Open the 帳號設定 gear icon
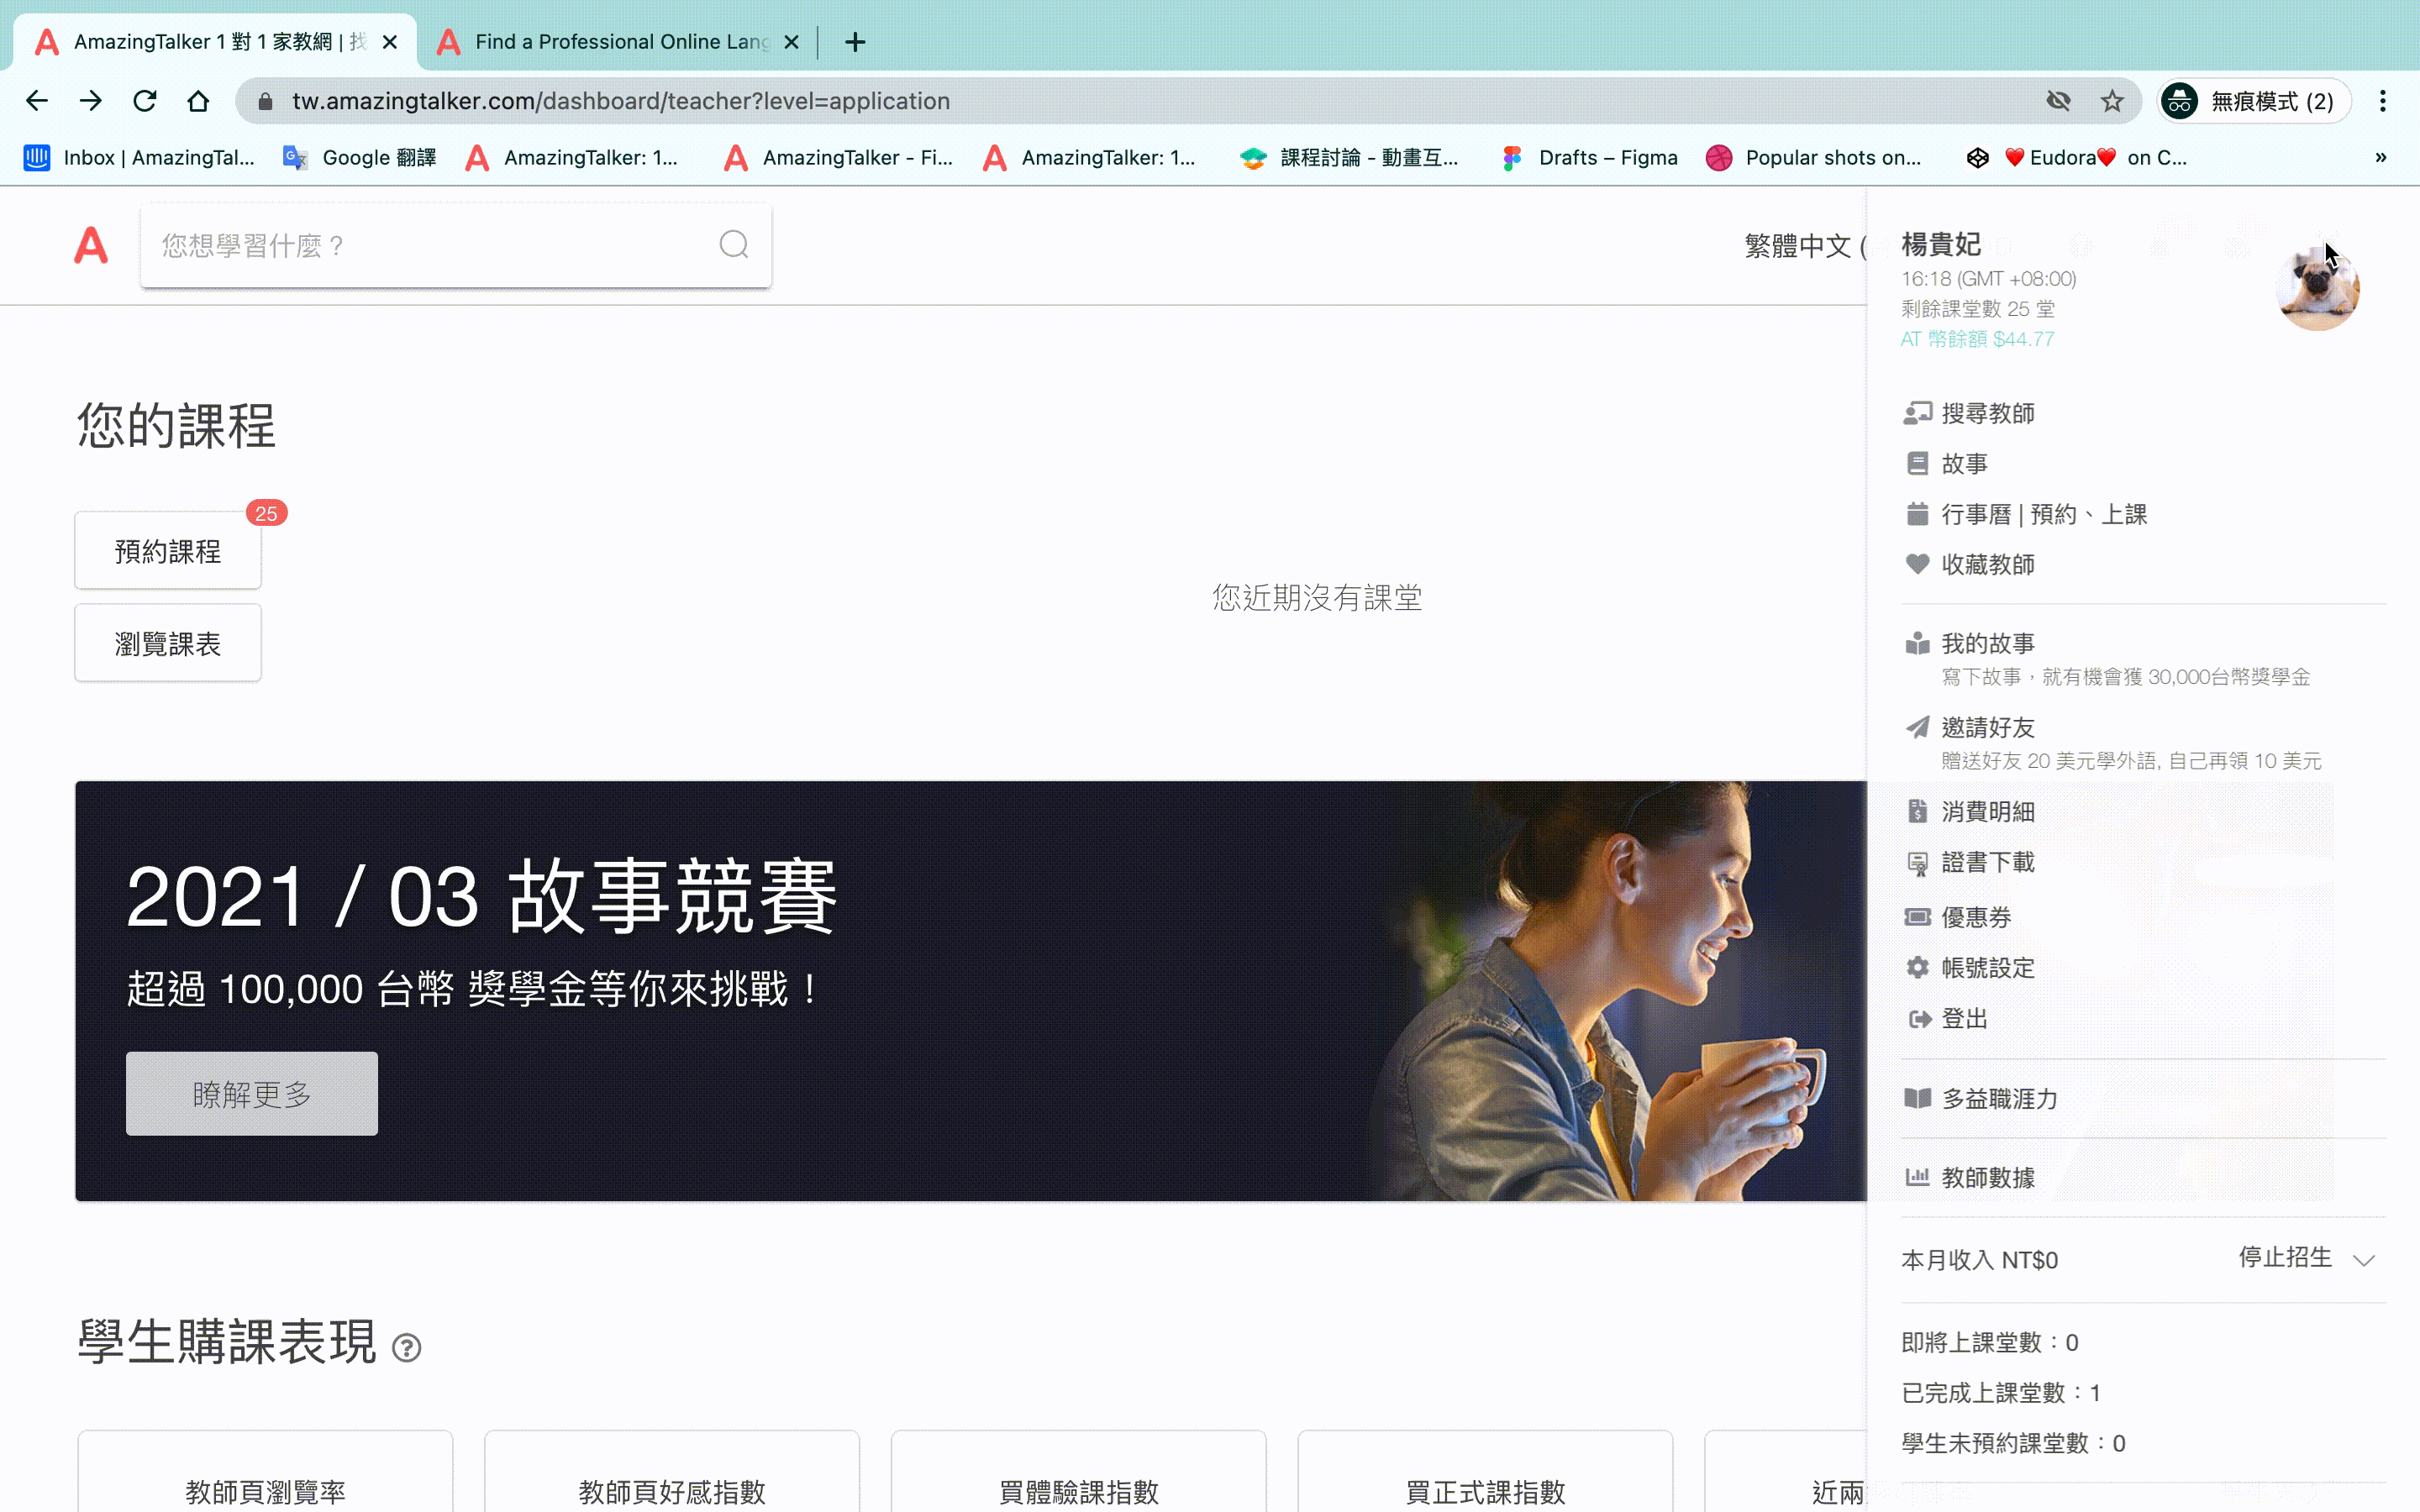Viewport: 2420px width, 1512px height. tap(1918, 967)
